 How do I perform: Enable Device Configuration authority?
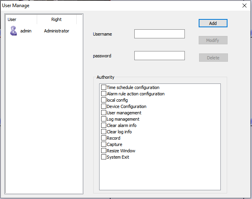(x=104, y=106)
